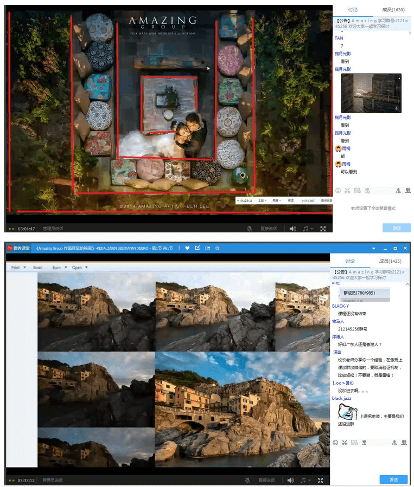The width and height of the screenshot is (414, 487).
Task: Click the flower gift icon in the upper window chat
Action: point(367,191)
